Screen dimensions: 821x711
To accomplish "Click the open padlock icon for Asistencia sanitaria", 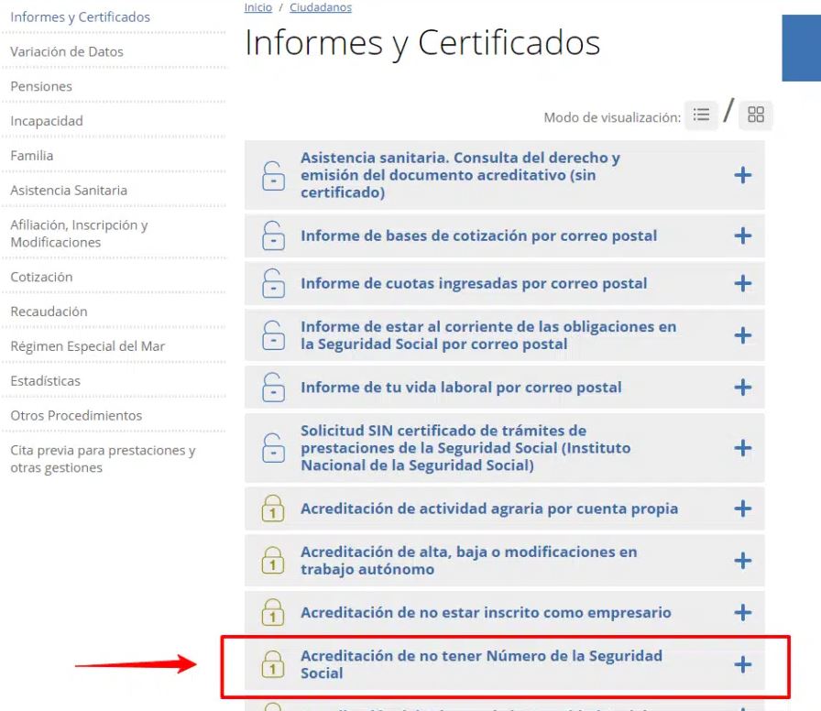I will point(272,174).
